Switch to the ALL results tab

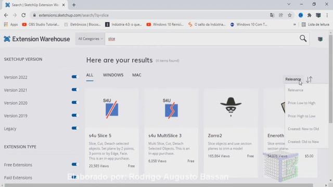click(x=89, y=75)
